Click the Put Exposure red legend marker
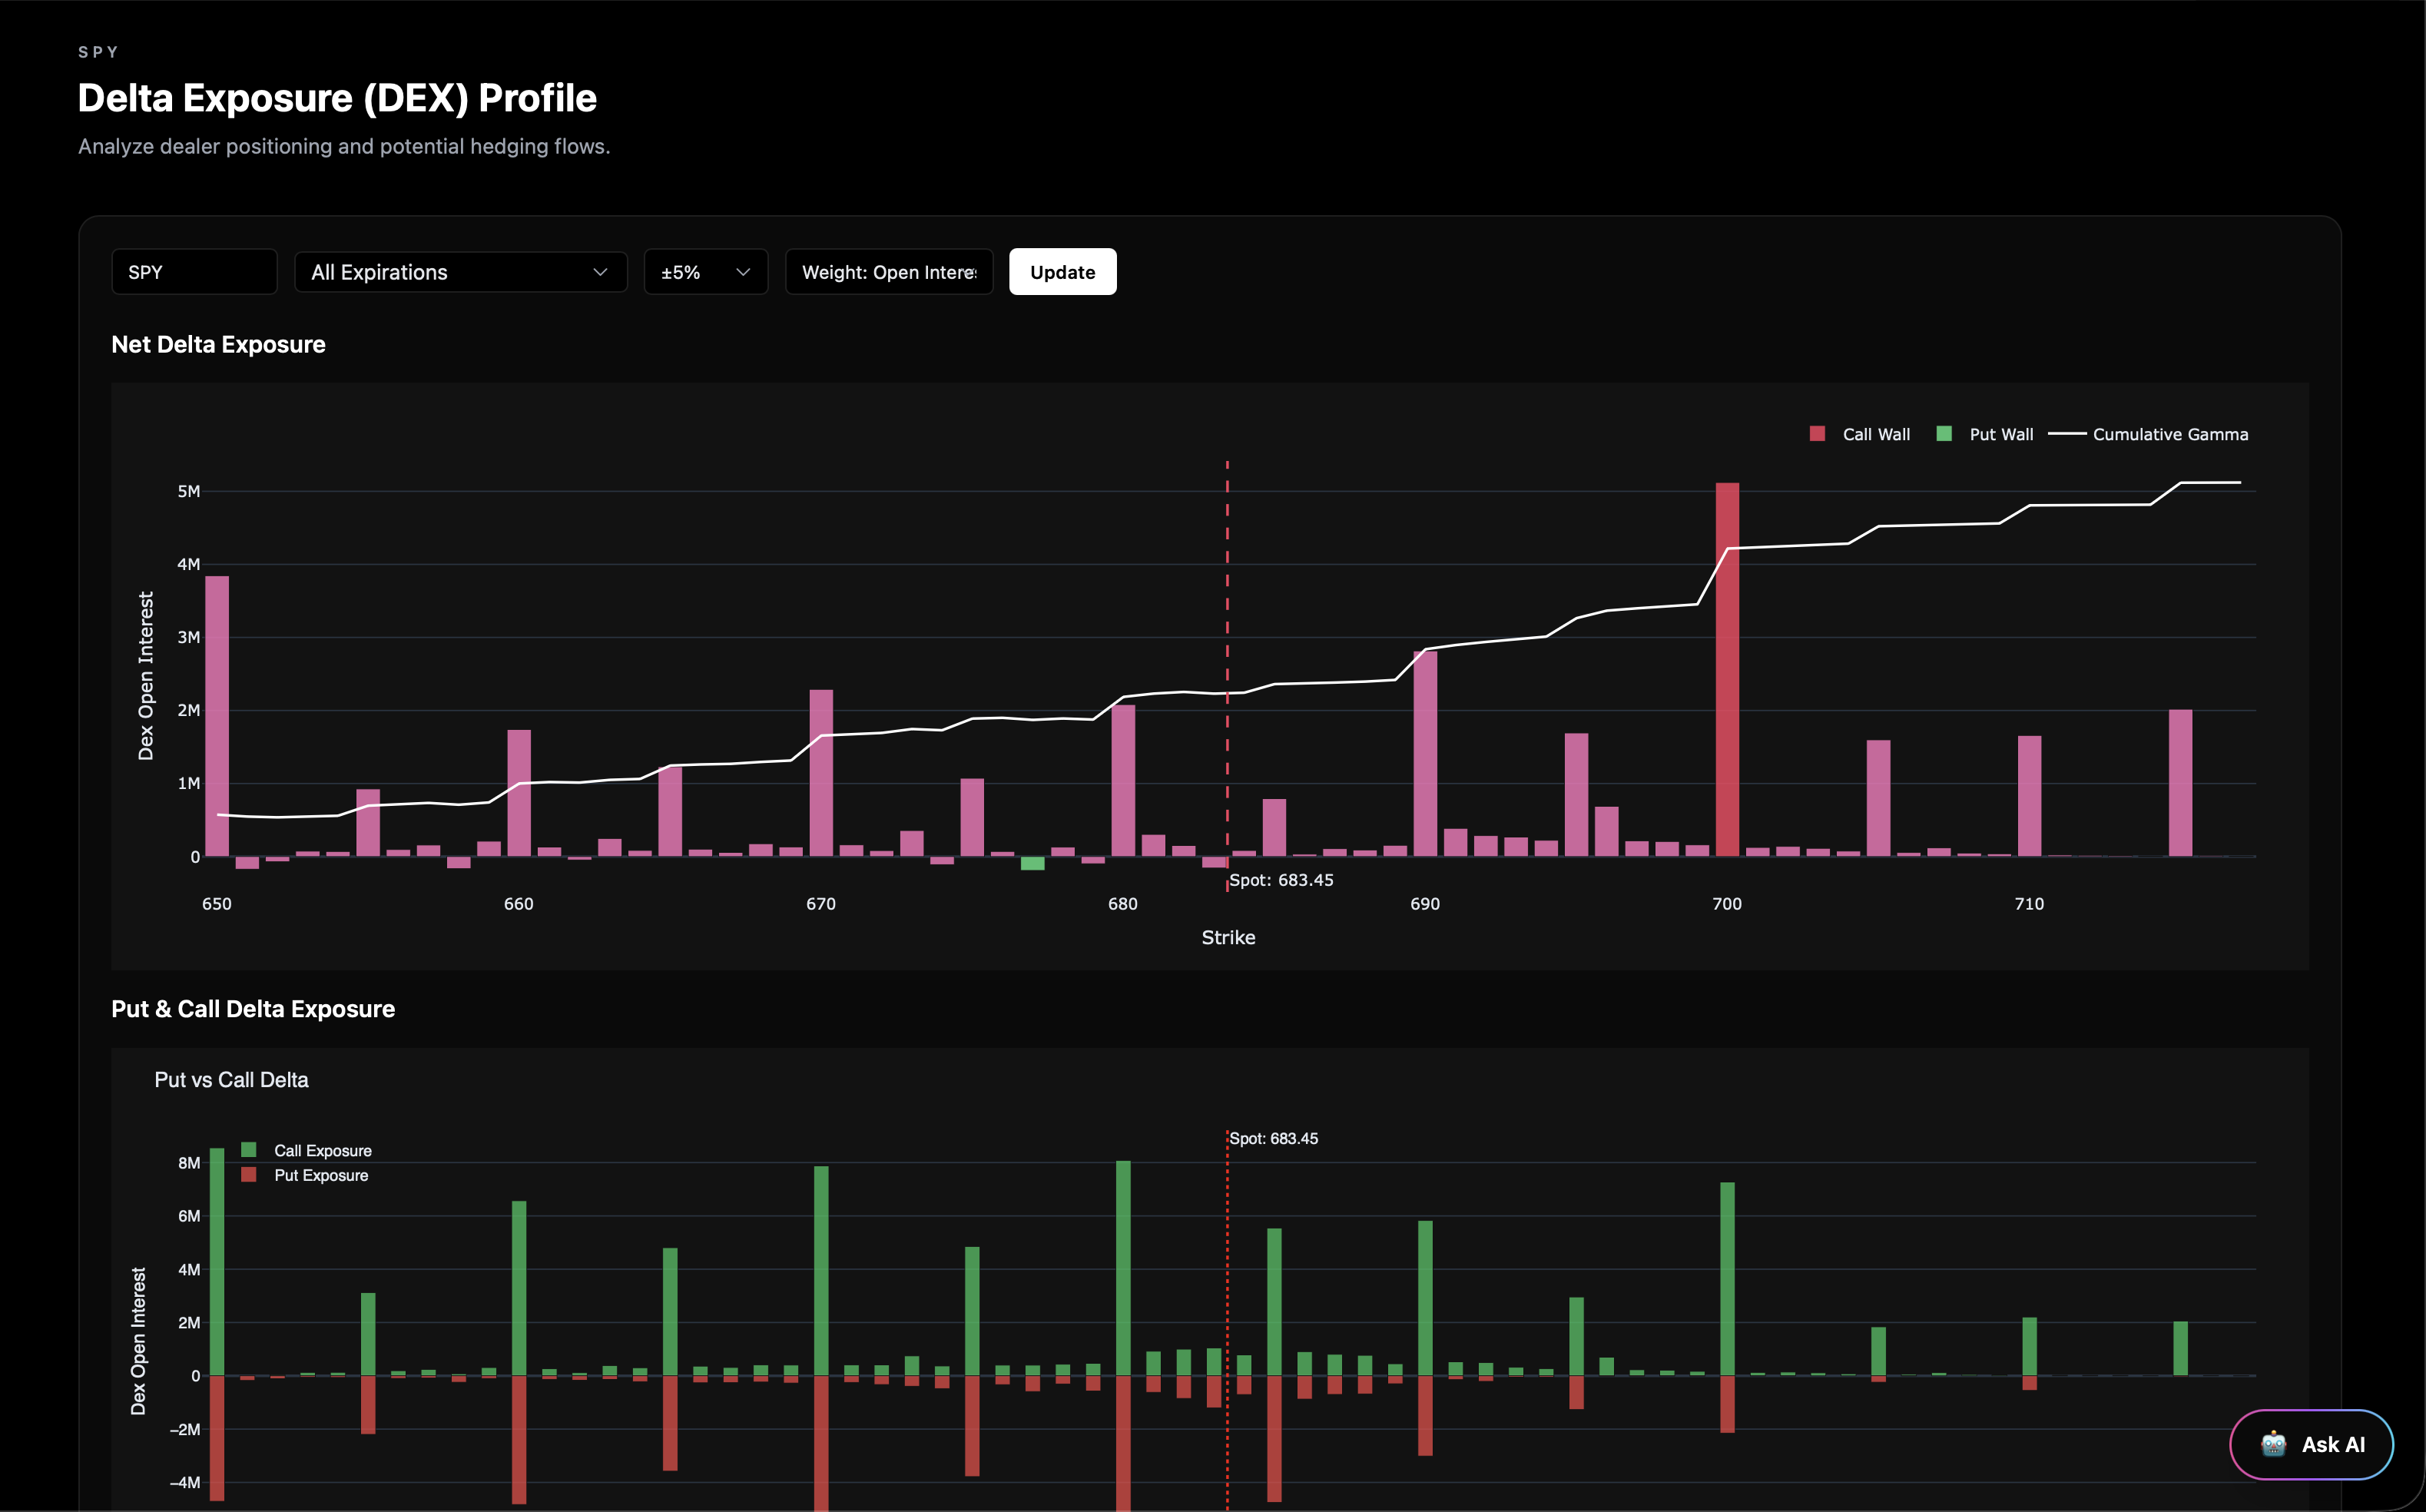The height and width of the screenshot is (1512, 2426). [249, 1175]
